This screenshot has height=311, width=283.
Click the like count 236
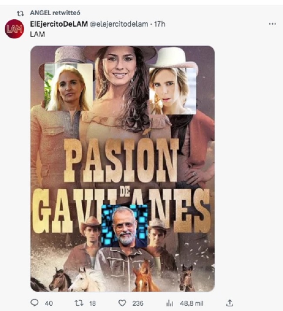point(138,303)
